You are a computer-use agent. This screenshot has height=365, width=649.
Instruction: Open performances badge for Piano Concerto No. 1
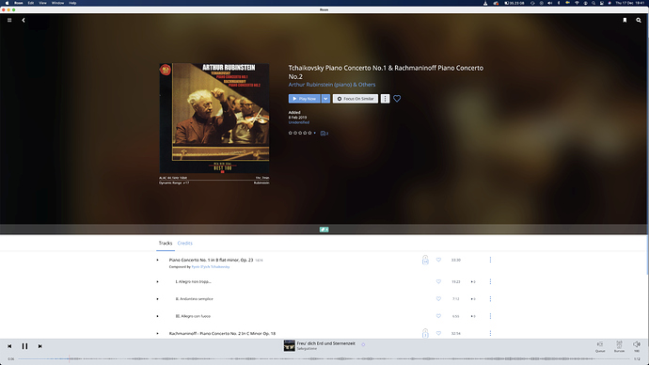[425, 260]
